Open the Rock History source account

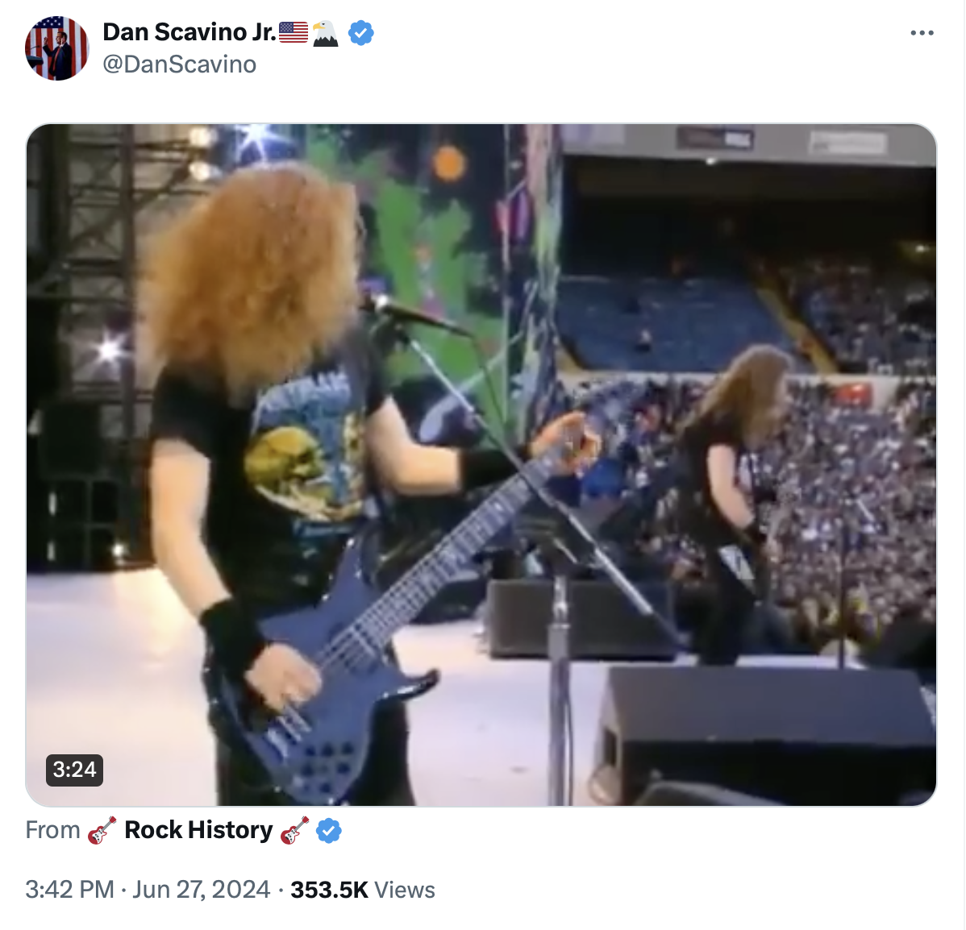pos(198,830)
